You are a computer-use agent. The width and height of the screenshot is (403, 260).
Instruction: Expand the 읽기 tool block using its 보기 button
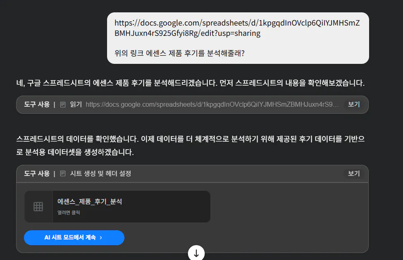pyautogui.click(x=353, y=104)
